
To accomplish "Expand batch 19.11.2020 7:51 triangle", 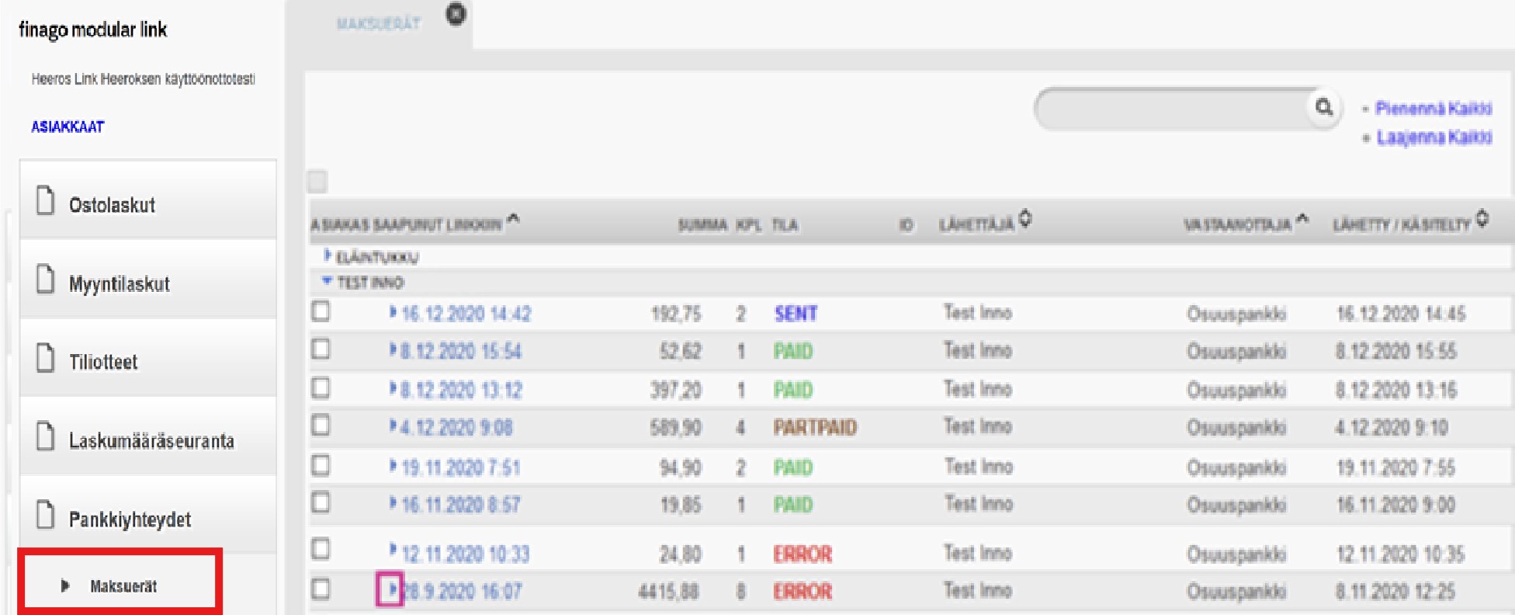I will pos(393,466).
